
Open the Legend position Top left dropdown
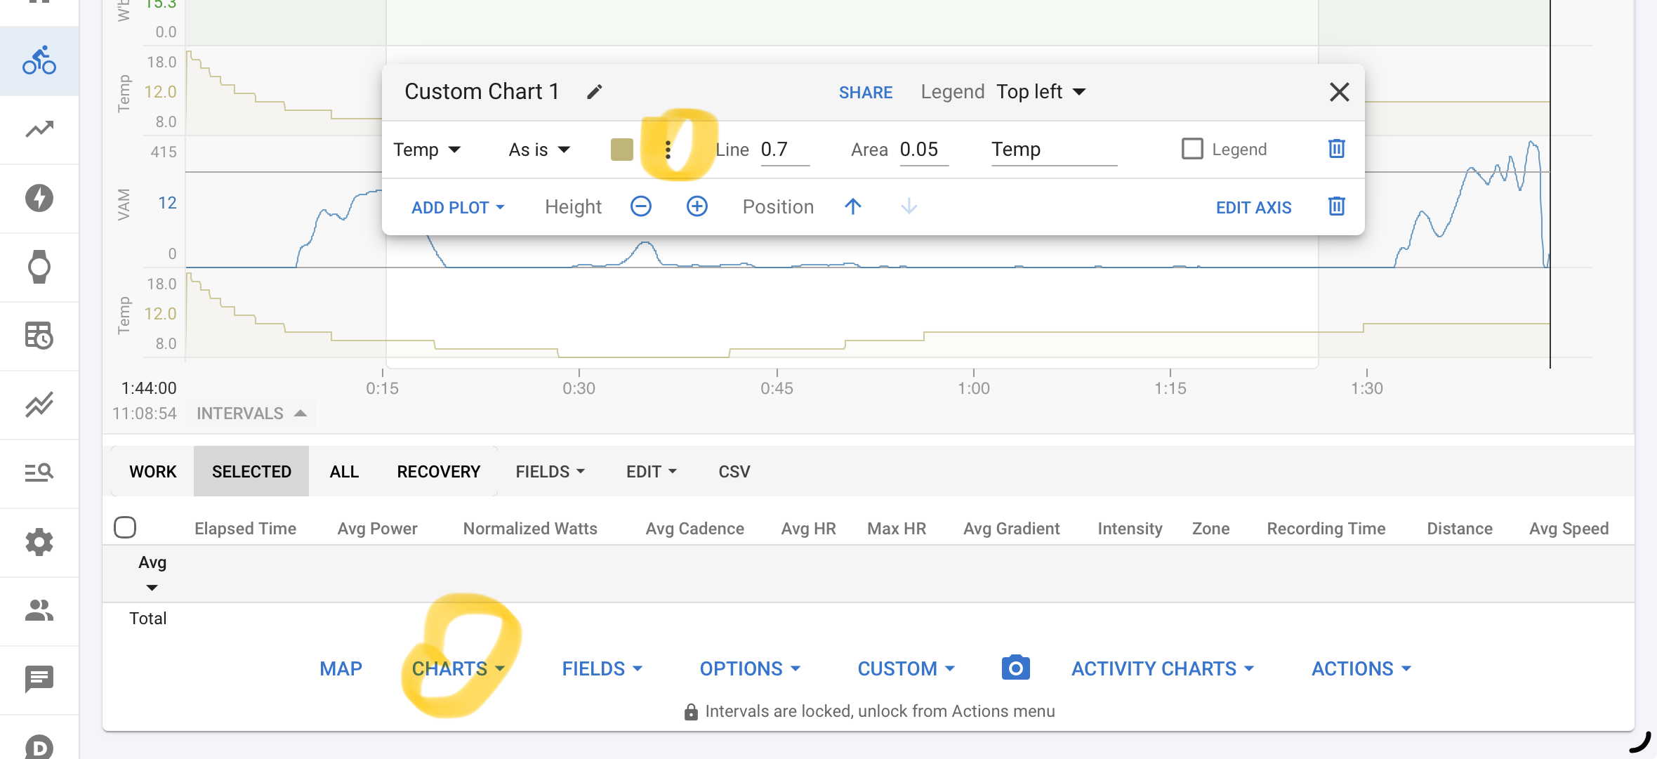click(1041, 92)
